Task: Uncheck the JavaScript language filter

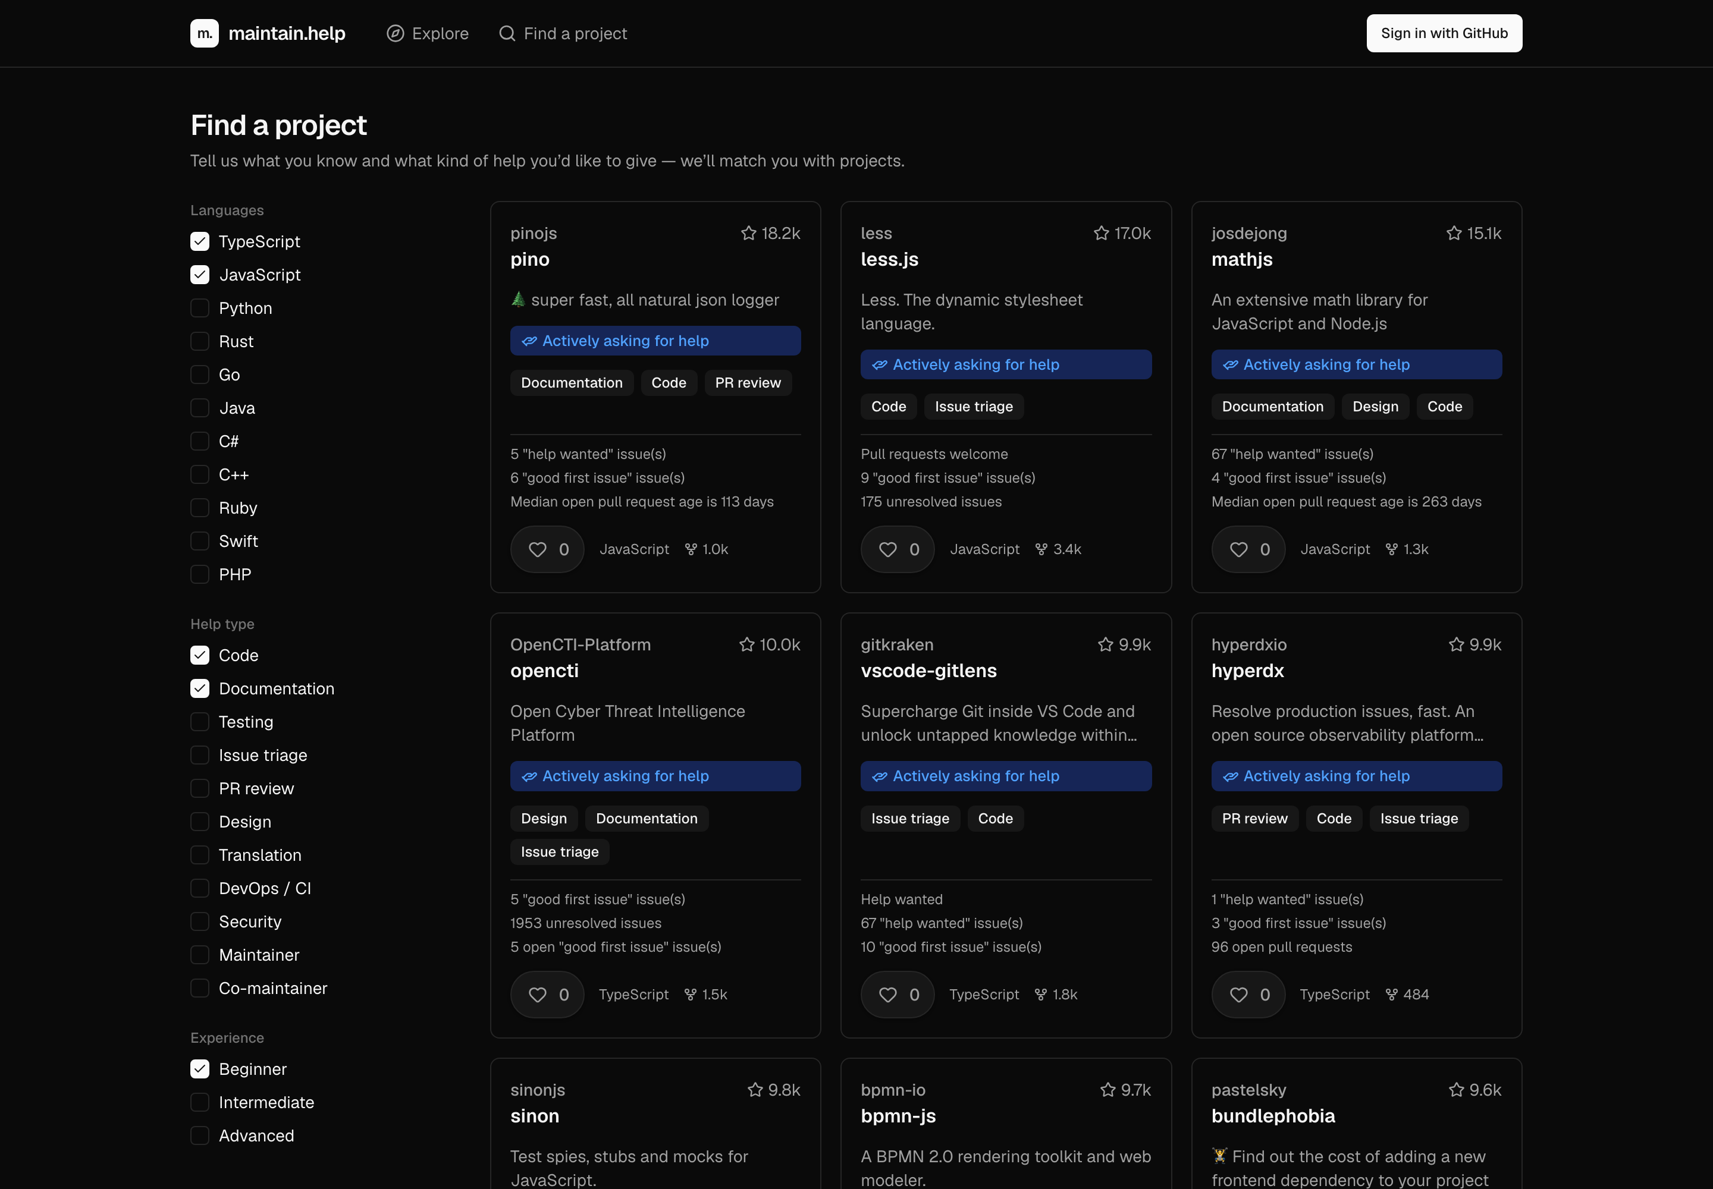Action: click(200, 275)
